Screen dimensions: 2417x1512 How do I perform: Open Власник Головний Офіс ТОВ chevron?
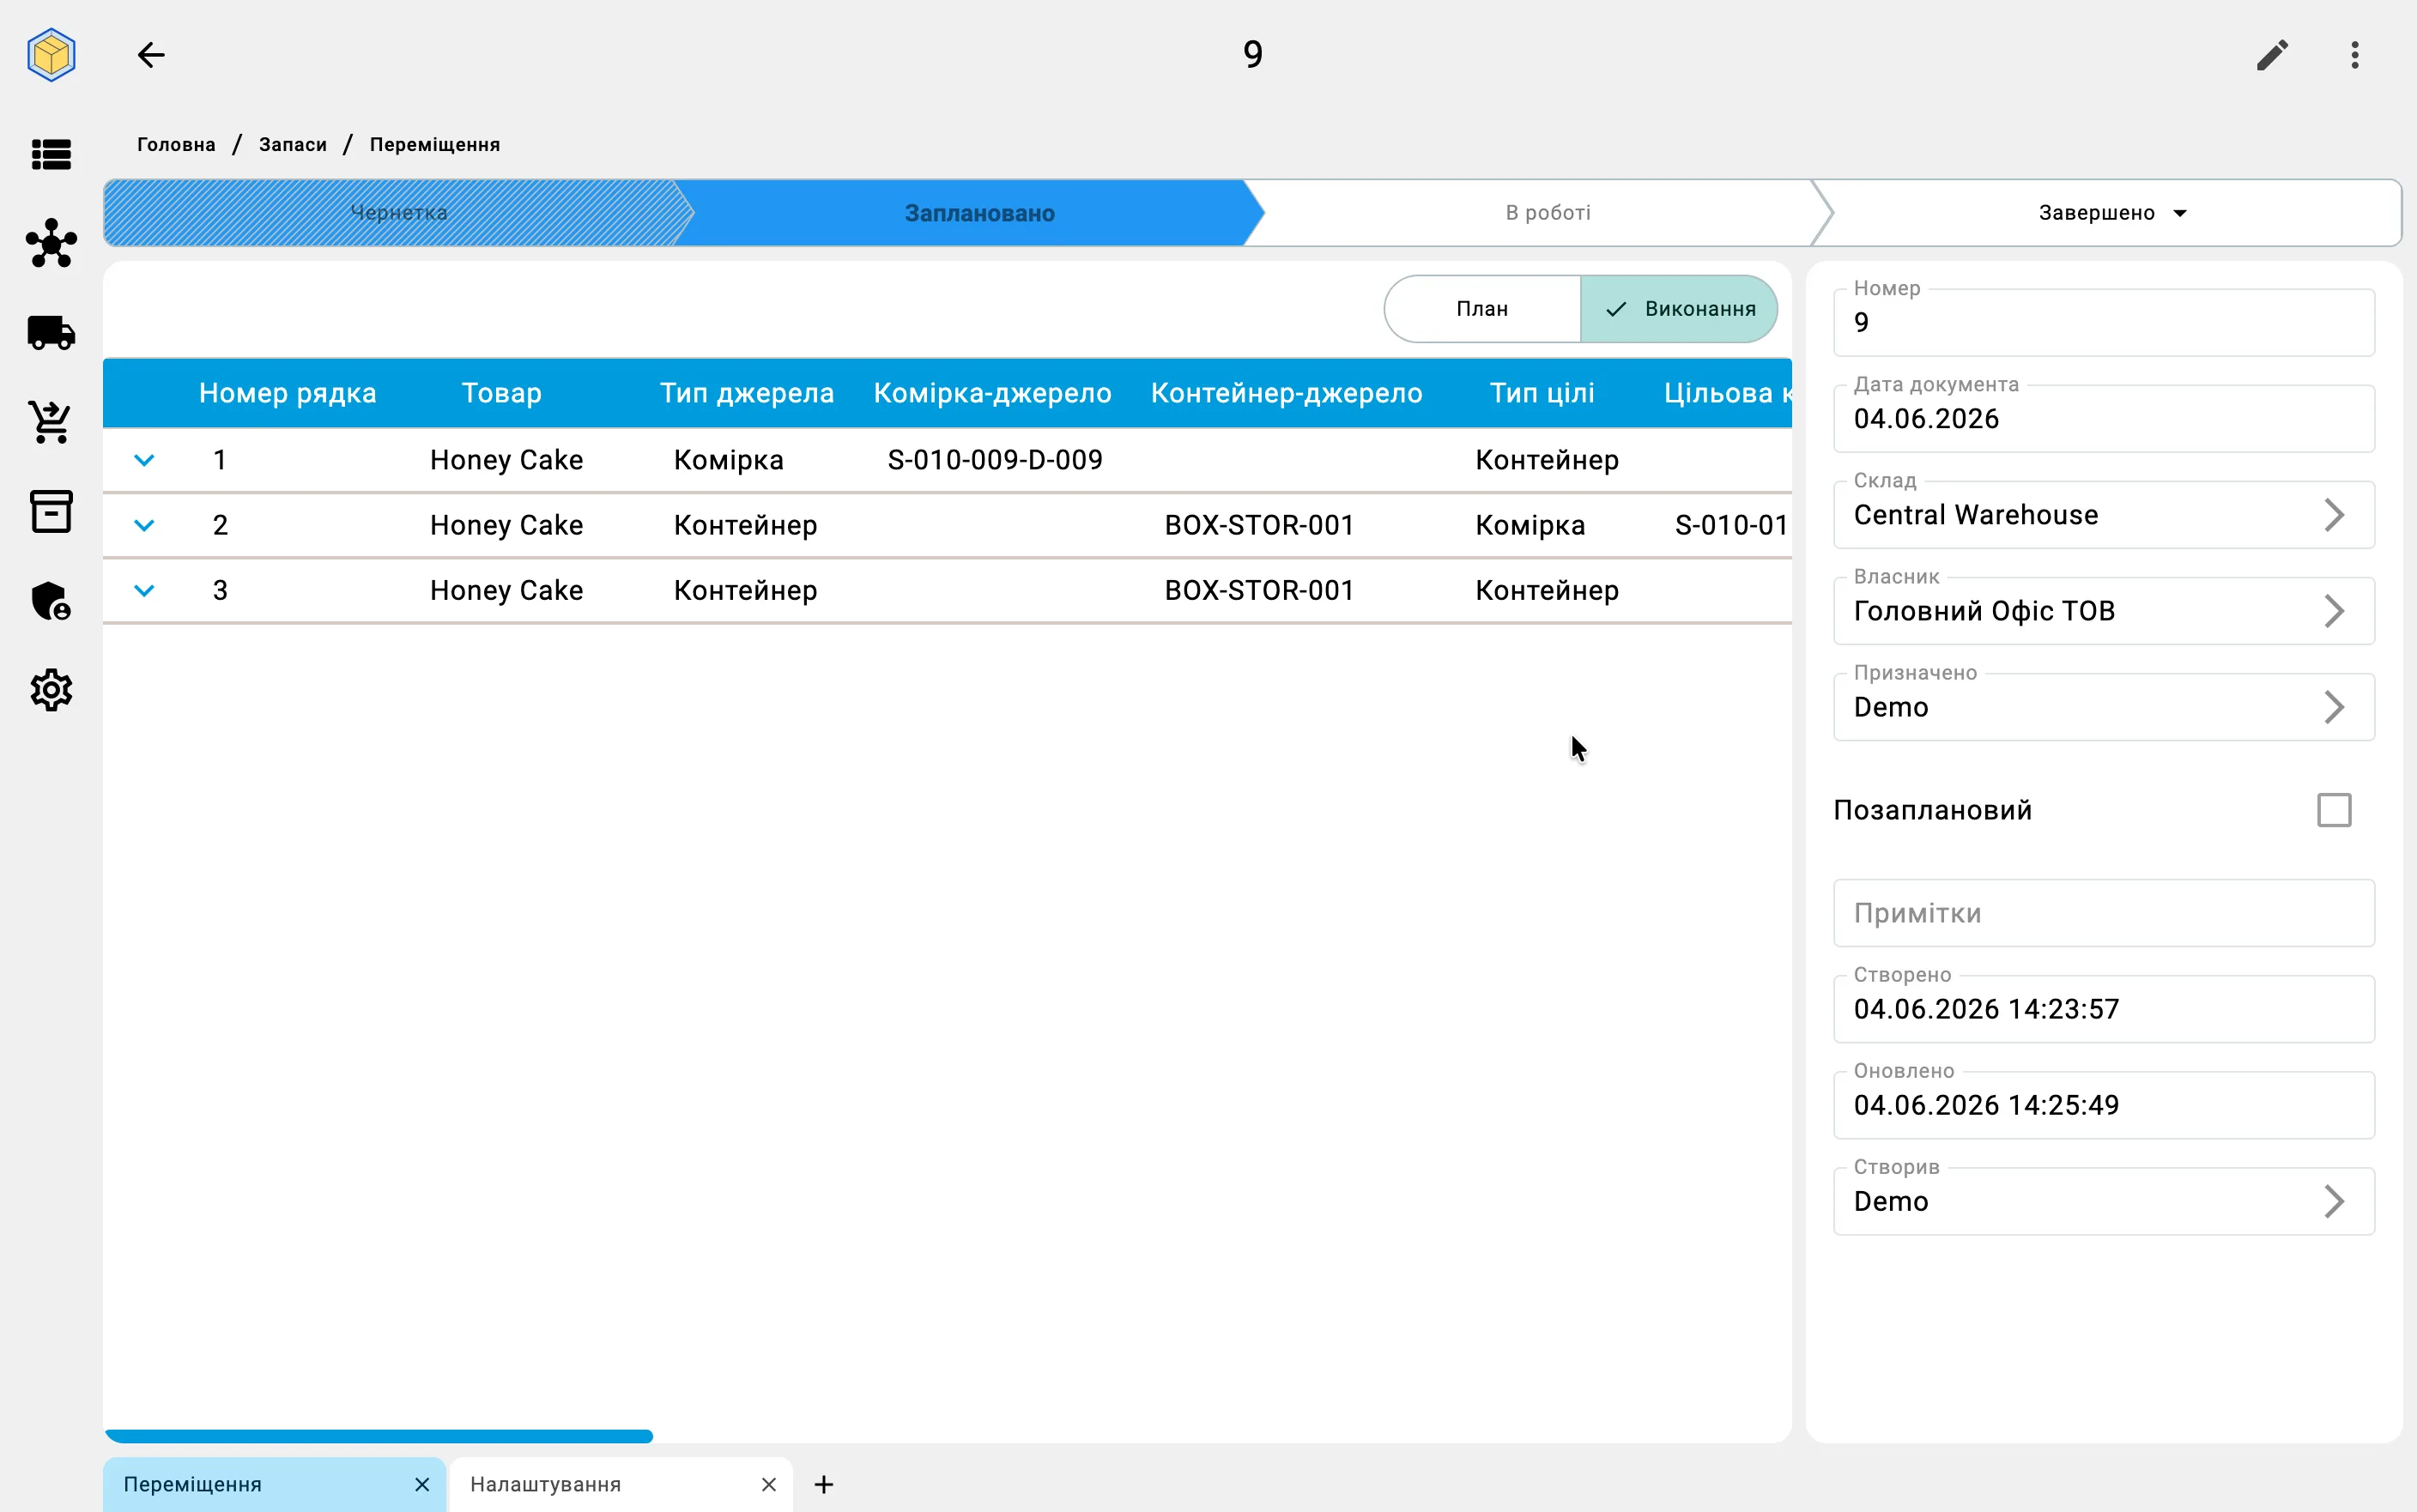[2333, 611]
